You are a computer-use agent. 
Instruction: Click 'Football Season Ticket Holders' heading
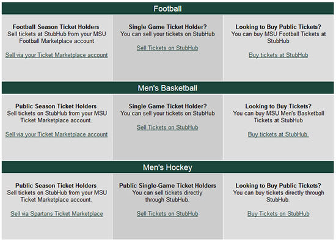click(x=56, y=27)
